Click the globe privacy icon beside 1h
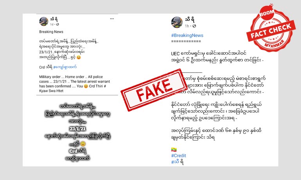This screenshot has width=301, height=180. pos(194,26)
